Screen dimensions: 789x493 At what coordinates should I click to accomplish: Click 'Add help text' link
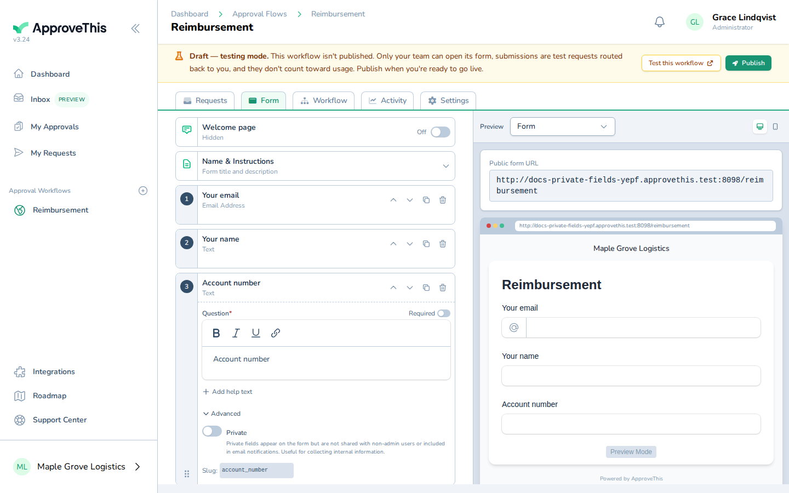(227, 392)
